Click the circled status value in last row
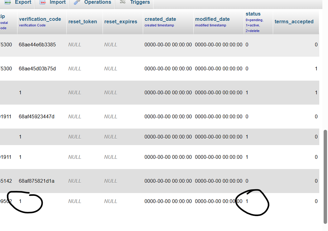Screen dimensions: 328x231 [x=247, y=201]
